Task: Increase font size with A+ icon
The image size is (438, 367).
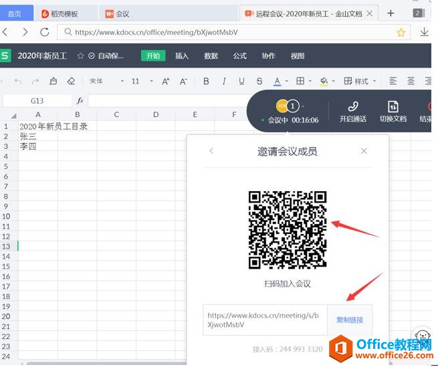Action: pos(166,82)
